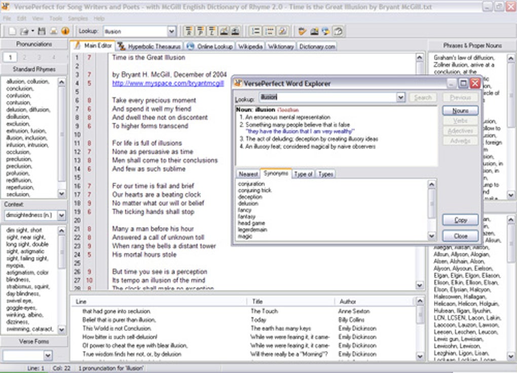
Task: Switch to the Wiktionary tab
Action: (x=281, y=47)
